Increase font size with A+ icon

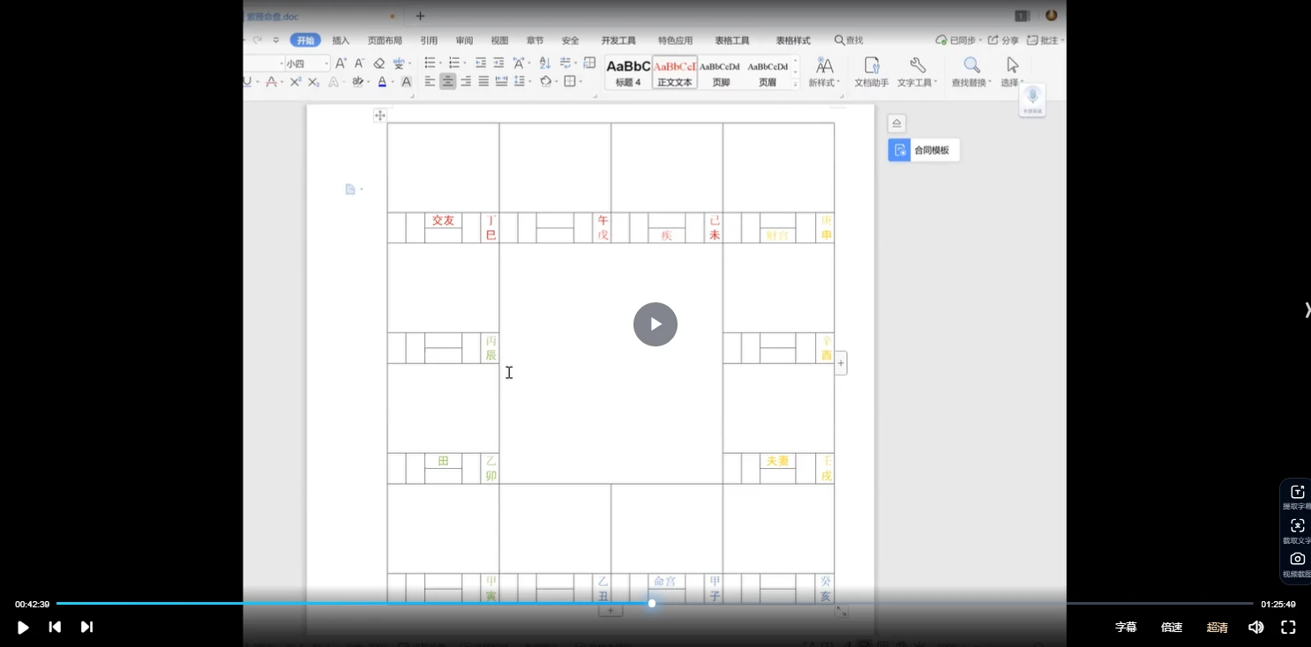point(341,63)
